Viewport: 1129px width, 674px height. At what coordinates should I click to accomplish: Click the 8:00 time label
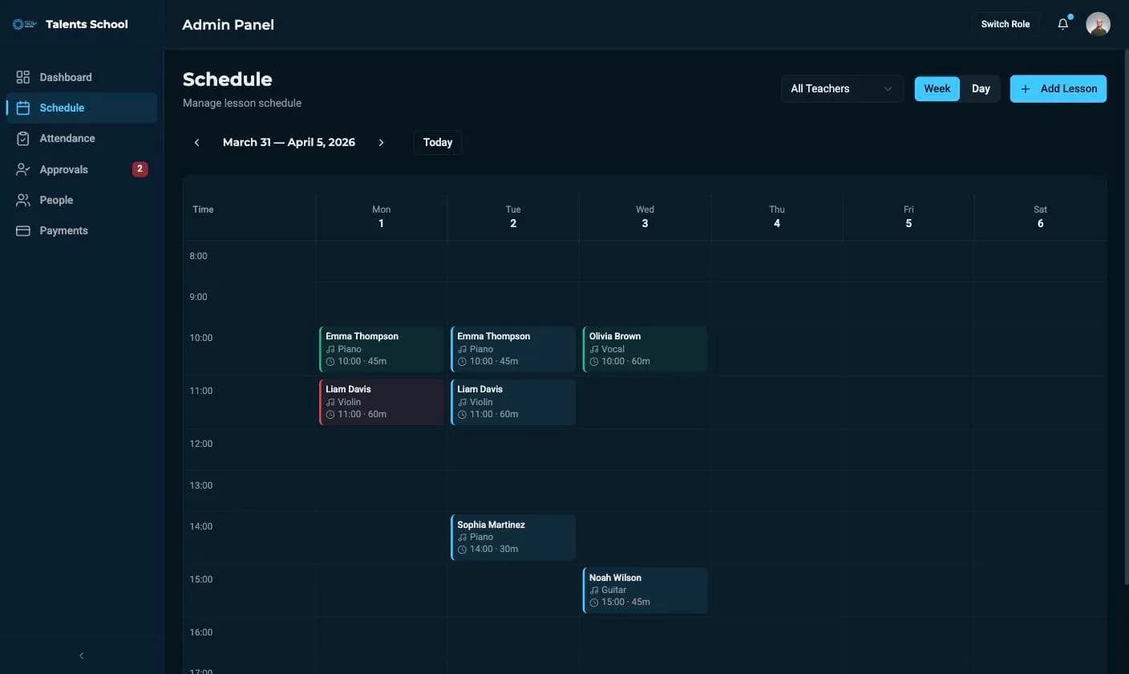coord(198,257)
